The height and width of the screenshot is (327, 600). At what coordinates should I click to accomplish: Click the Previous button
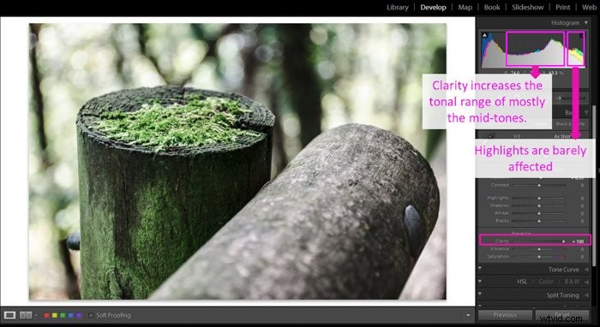[505, 315]
